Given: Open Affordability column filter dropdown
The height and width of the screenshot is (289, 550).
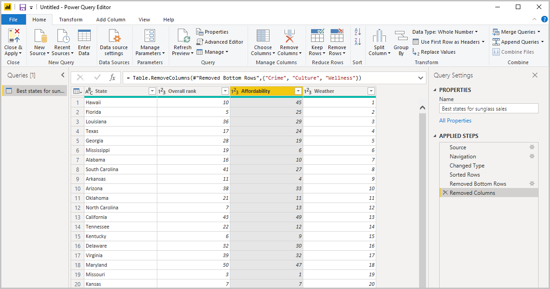Looking at the screenshot, I should (298, 91).
